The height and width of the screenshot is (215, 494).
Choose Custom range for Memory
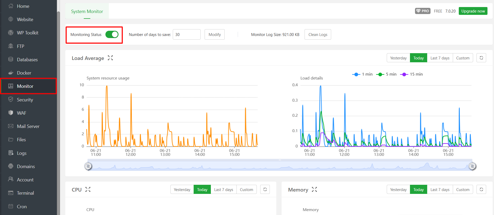[463, 189]
